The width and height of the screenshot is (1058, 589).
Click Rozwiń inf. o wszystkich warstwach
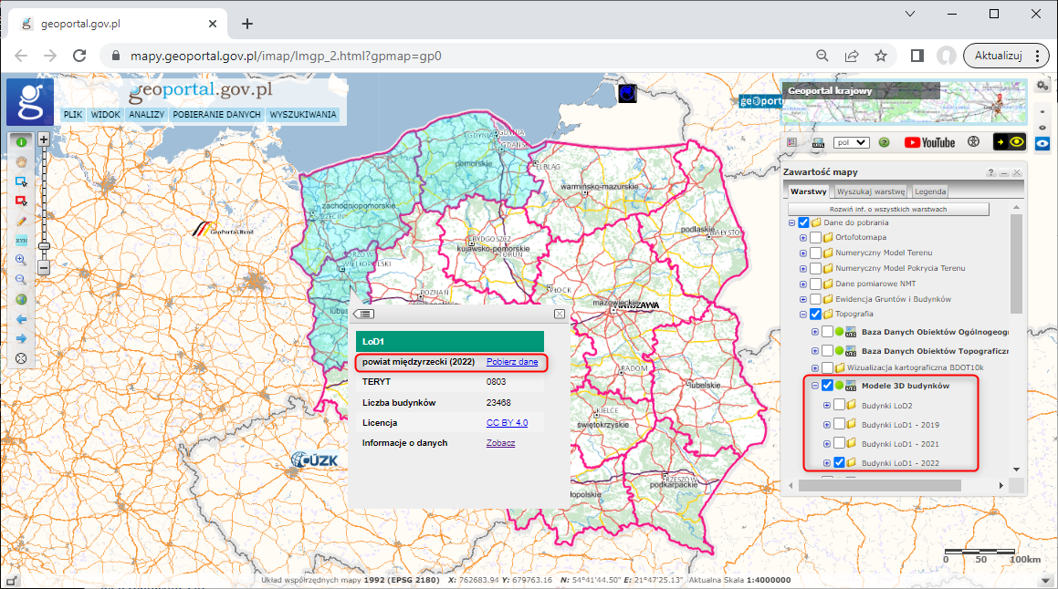click(888, 209)
